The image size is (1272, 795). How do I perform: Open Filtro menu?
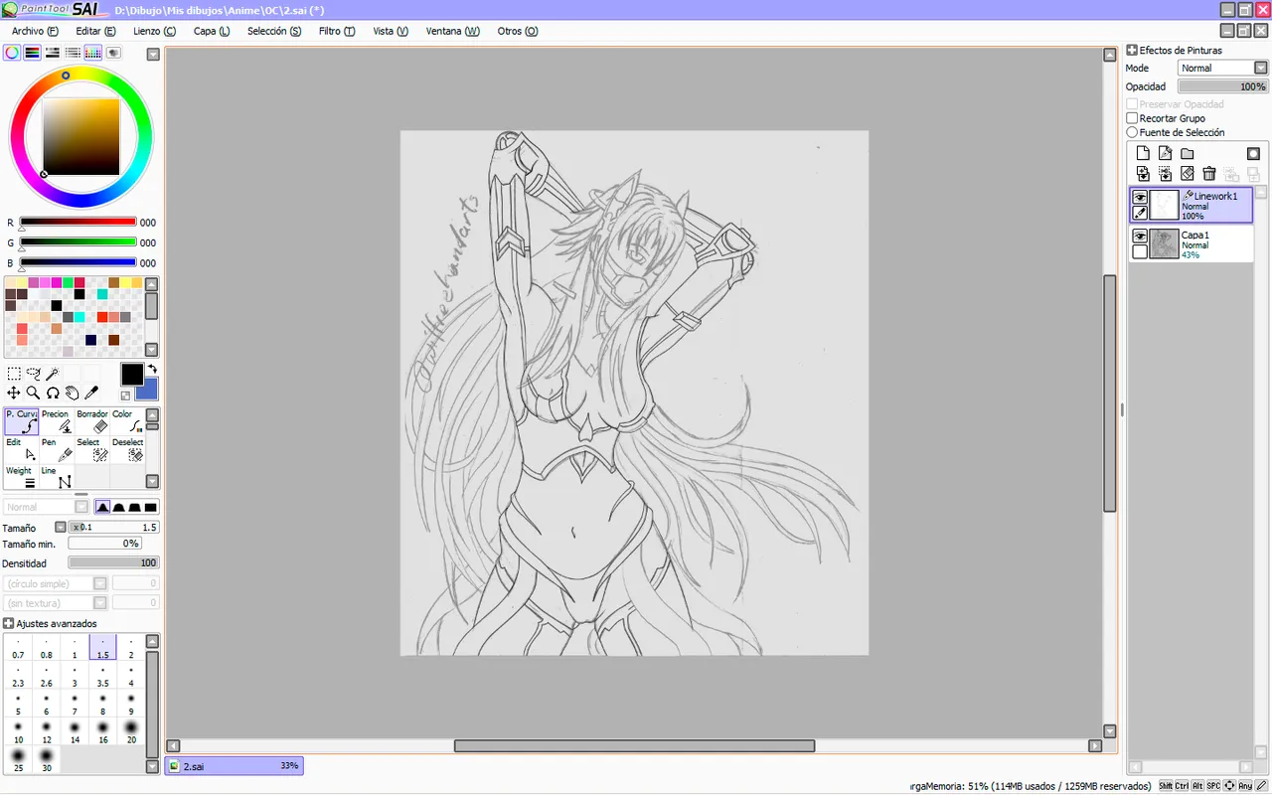(x=337, y=31)
